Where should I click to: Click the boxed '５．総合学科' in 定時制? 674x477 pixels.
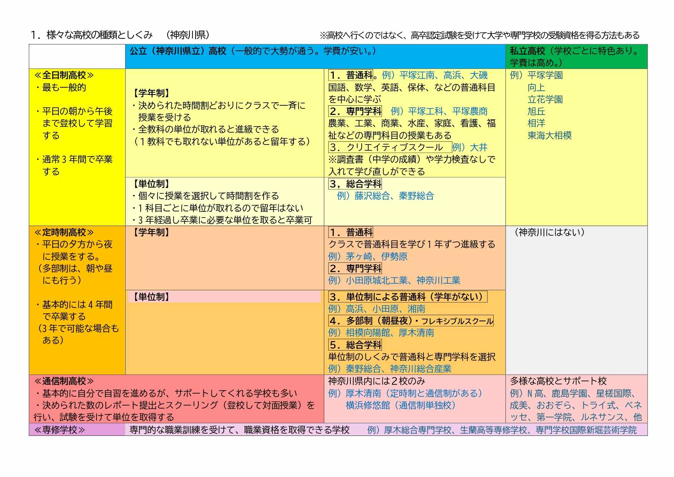click(x=355, y=345)
